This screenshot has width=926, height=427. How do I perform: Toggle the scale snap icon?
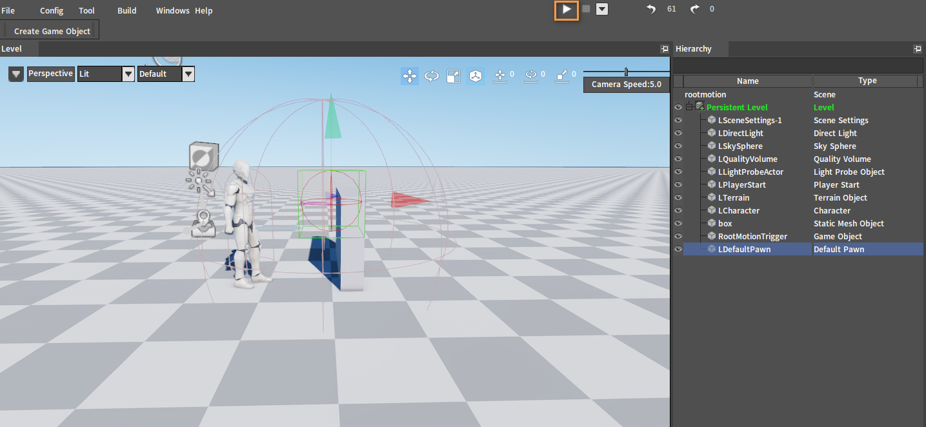(x=562, y=76)
